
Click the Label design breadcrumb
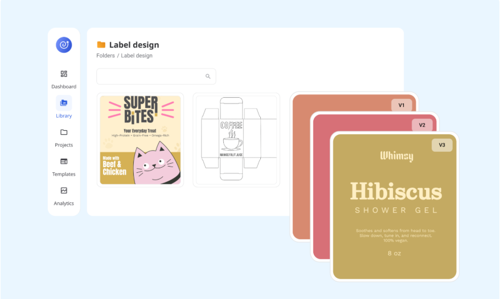[x=137, y=55]
